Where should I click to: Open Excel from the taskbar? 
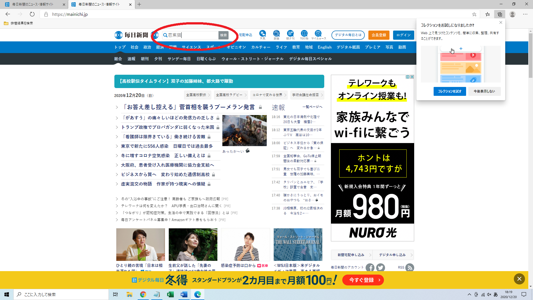(x=170, y=294)
